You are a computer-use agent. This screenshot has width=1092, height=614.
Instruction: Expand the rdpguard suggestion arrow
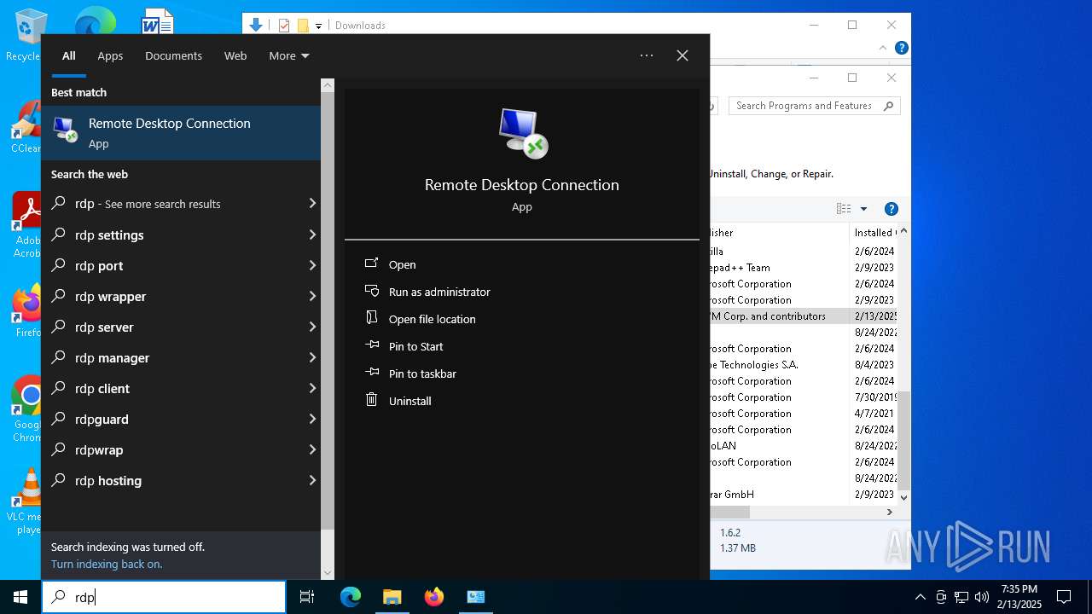click(312, 419)
